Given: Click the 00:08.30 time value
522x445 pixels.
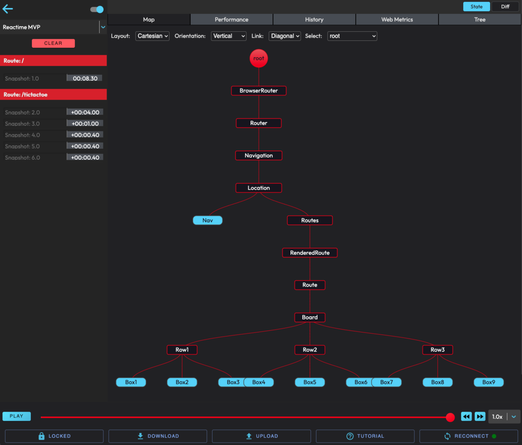Looking at the screenshot, I should point(85,78).
